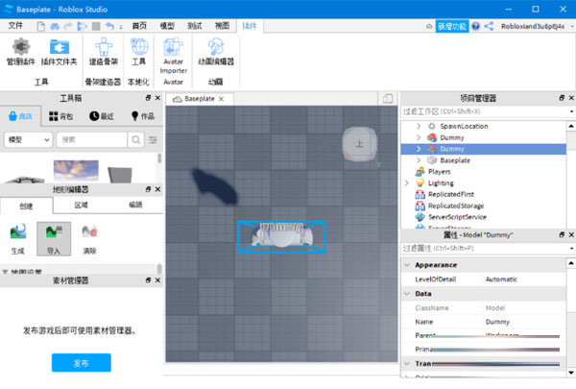The height and width of the screenshot is (389, 576).
Task: Open the File (文件) menu
Action: (x=15, y=26)
